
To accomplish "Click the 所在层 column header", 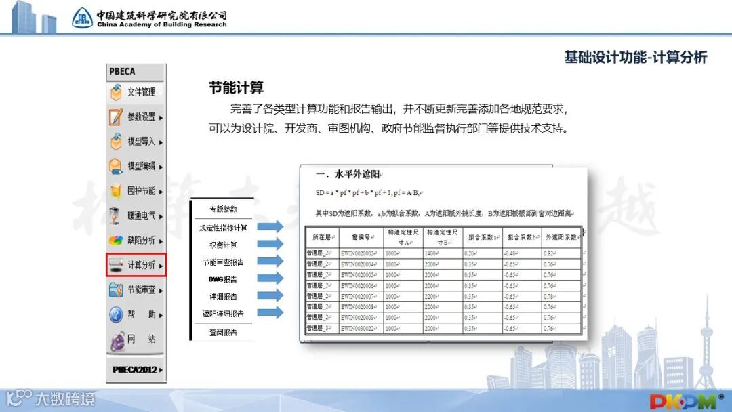I will coord(322,237).
